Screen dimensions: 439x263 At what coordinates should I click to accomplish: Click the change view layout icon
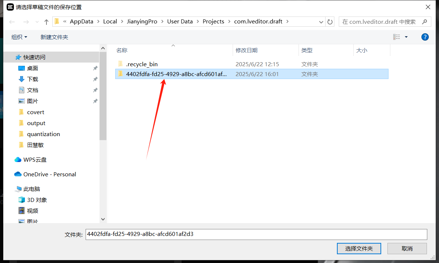397,37
